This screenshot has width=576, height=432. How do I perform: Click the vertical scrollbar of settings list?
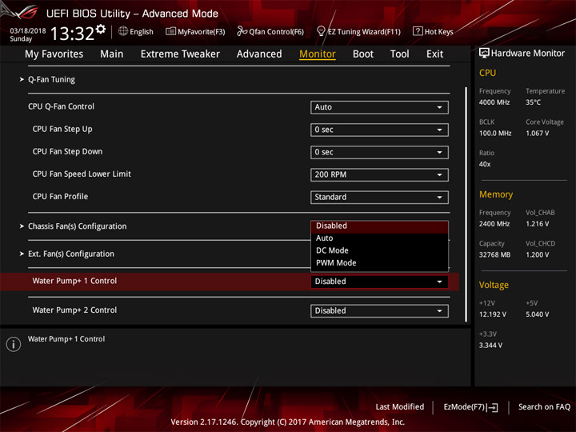466,204
